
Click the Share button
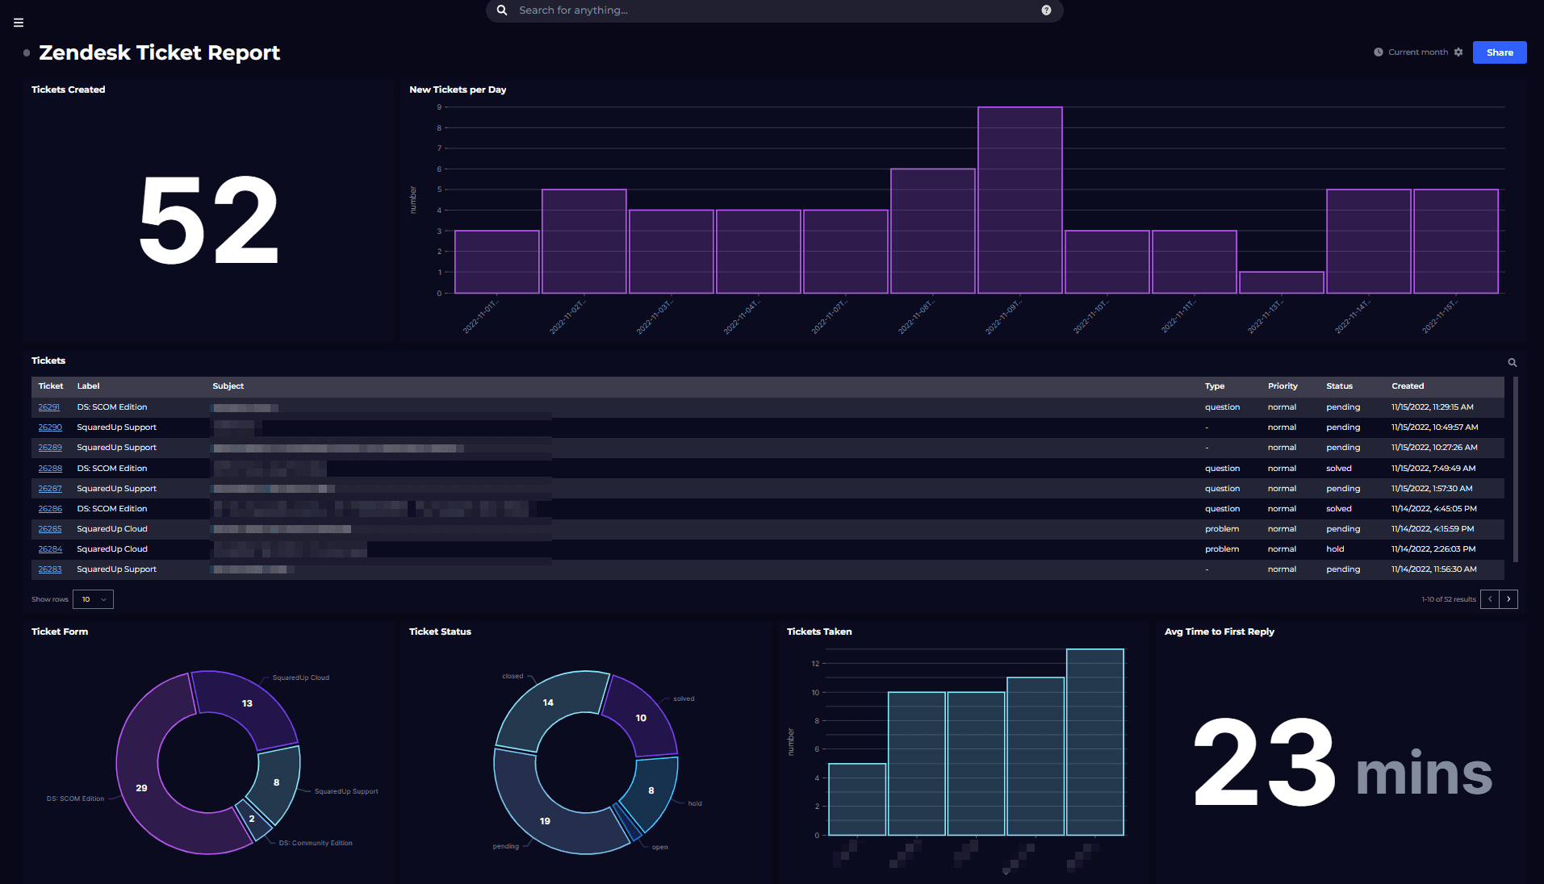(x=1499, y=52)
